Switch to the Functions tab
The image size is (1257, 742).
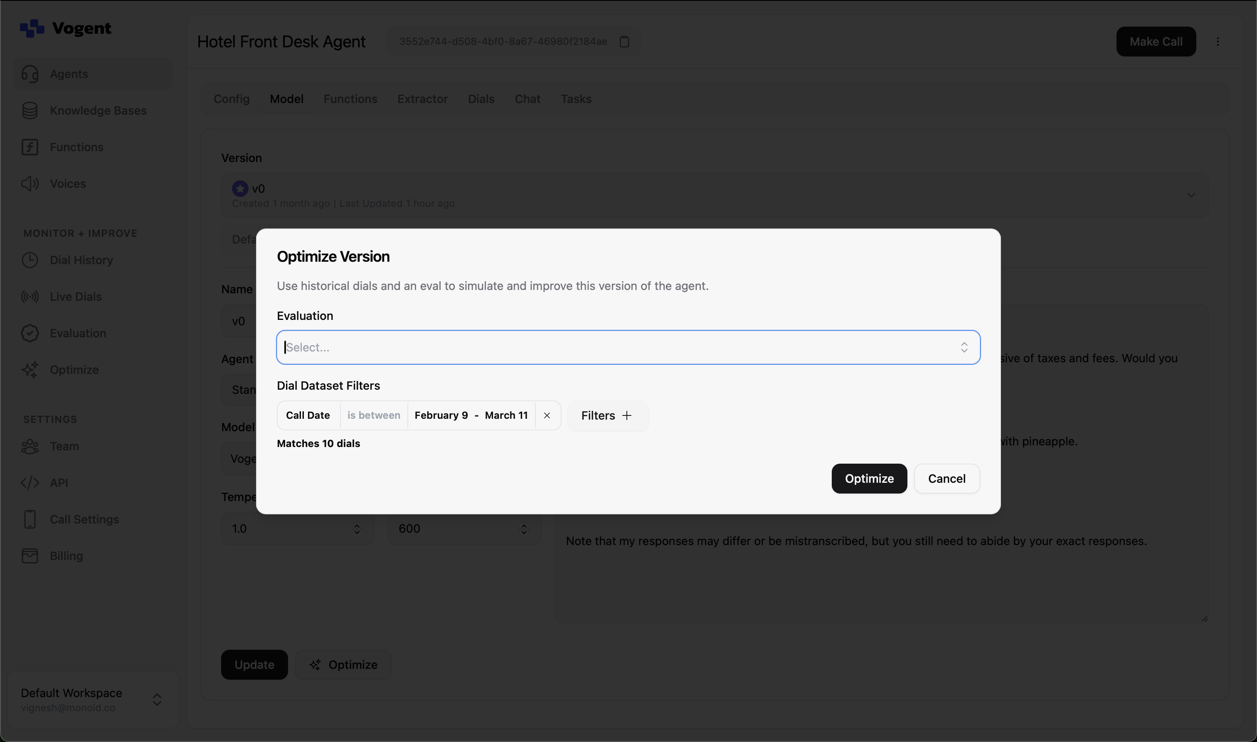point(350,99)
